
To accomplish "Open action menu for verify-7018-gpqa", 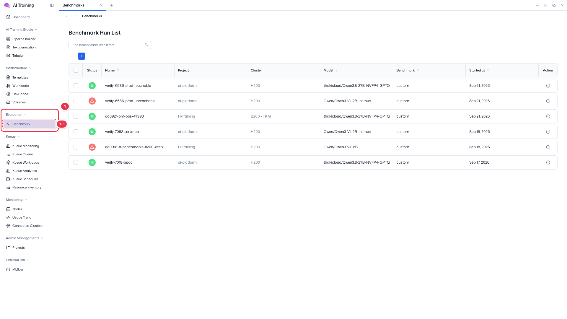I will pos(548,162).
